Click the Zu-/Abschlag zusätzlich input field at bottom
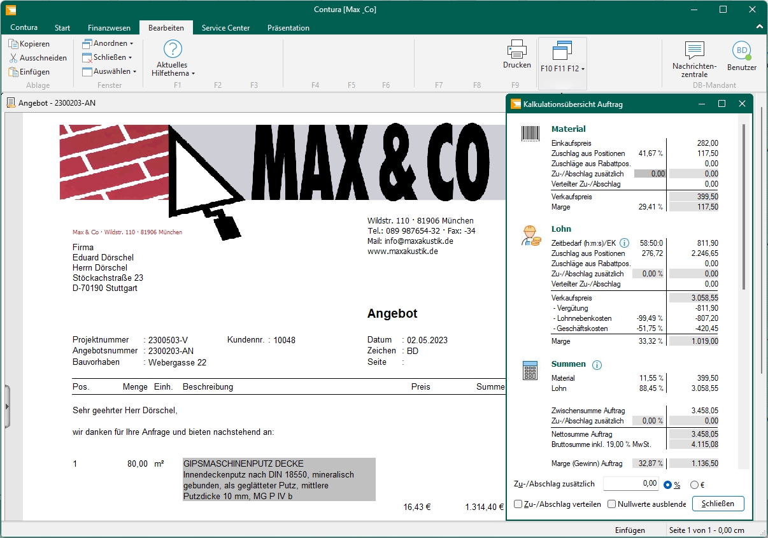The height and width of the screenshot is (538, 768). point(631,484)
